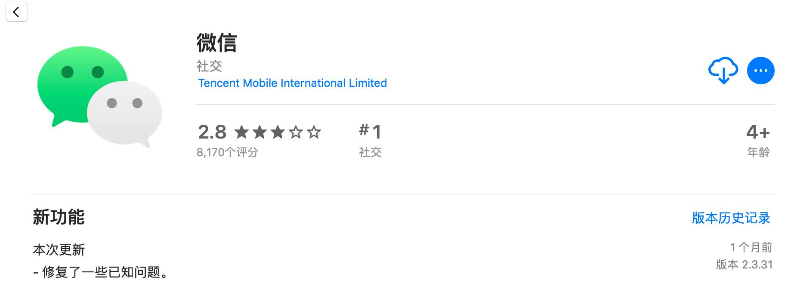Click the 8,170个评分 ratings count

227,152
